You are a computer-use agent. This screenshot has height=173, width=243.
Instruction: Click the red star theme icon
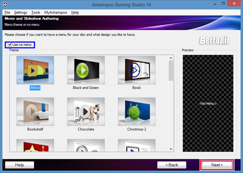pyautogui.click(x=35, y=145)
